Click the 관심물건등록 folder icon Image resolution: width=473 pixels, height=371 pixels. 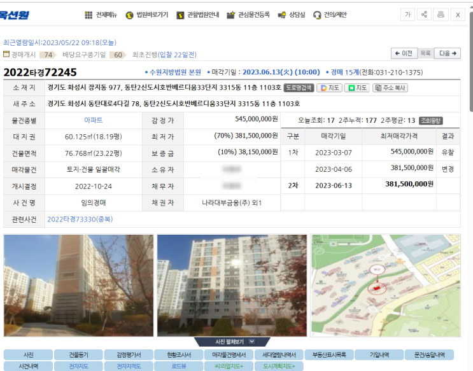(x=230, y=15)
